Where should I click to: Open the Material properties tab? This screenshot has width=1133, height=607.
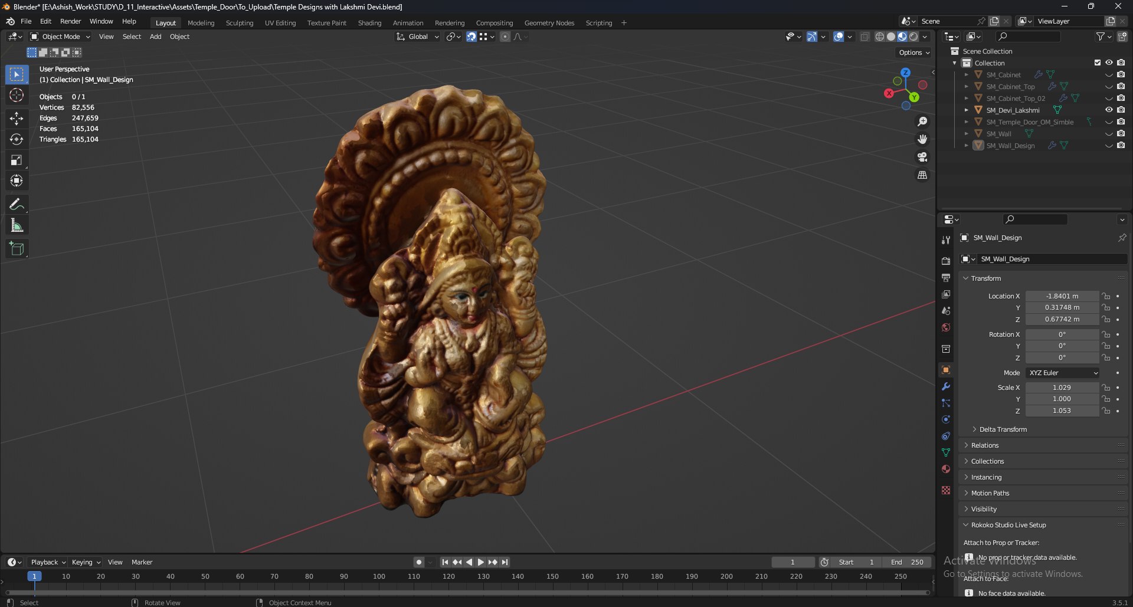click(x=946, y=469)
